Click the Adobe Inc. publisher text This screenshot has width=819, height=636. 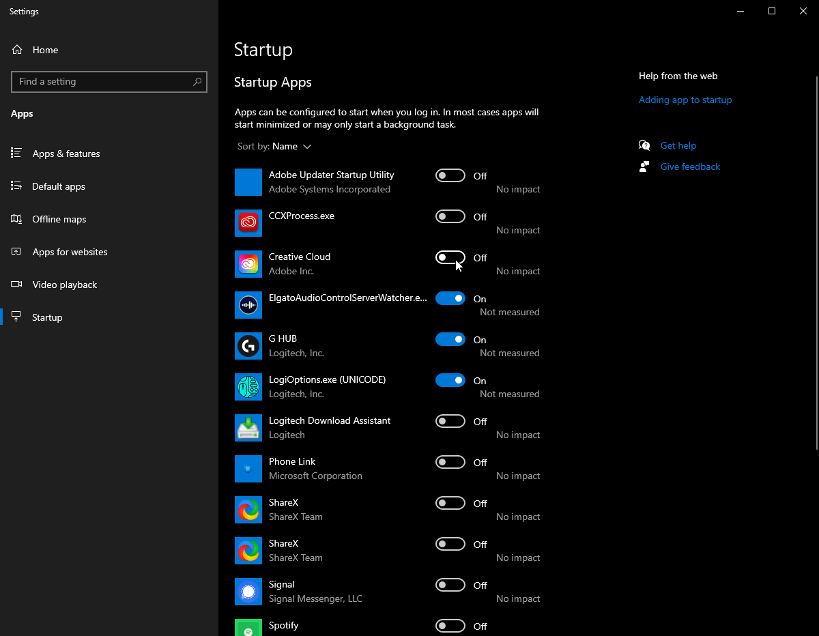pos(291,271)
